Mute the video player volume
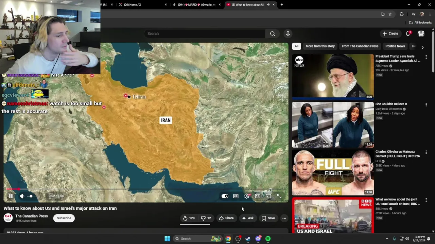This screenshot has height=244, width=435. [22, 196]
